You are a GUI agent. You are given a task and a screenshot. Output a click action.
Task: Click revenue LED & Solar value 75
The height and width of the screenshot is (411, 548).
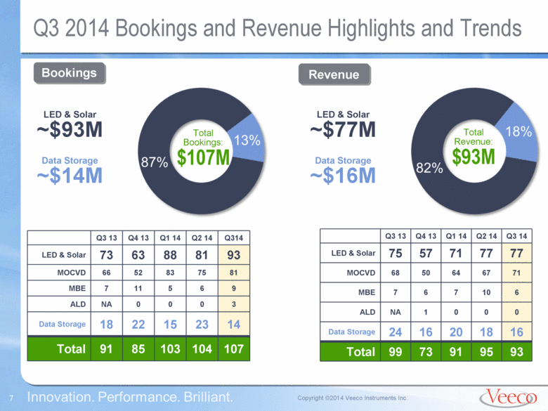[x=396, y=254]
